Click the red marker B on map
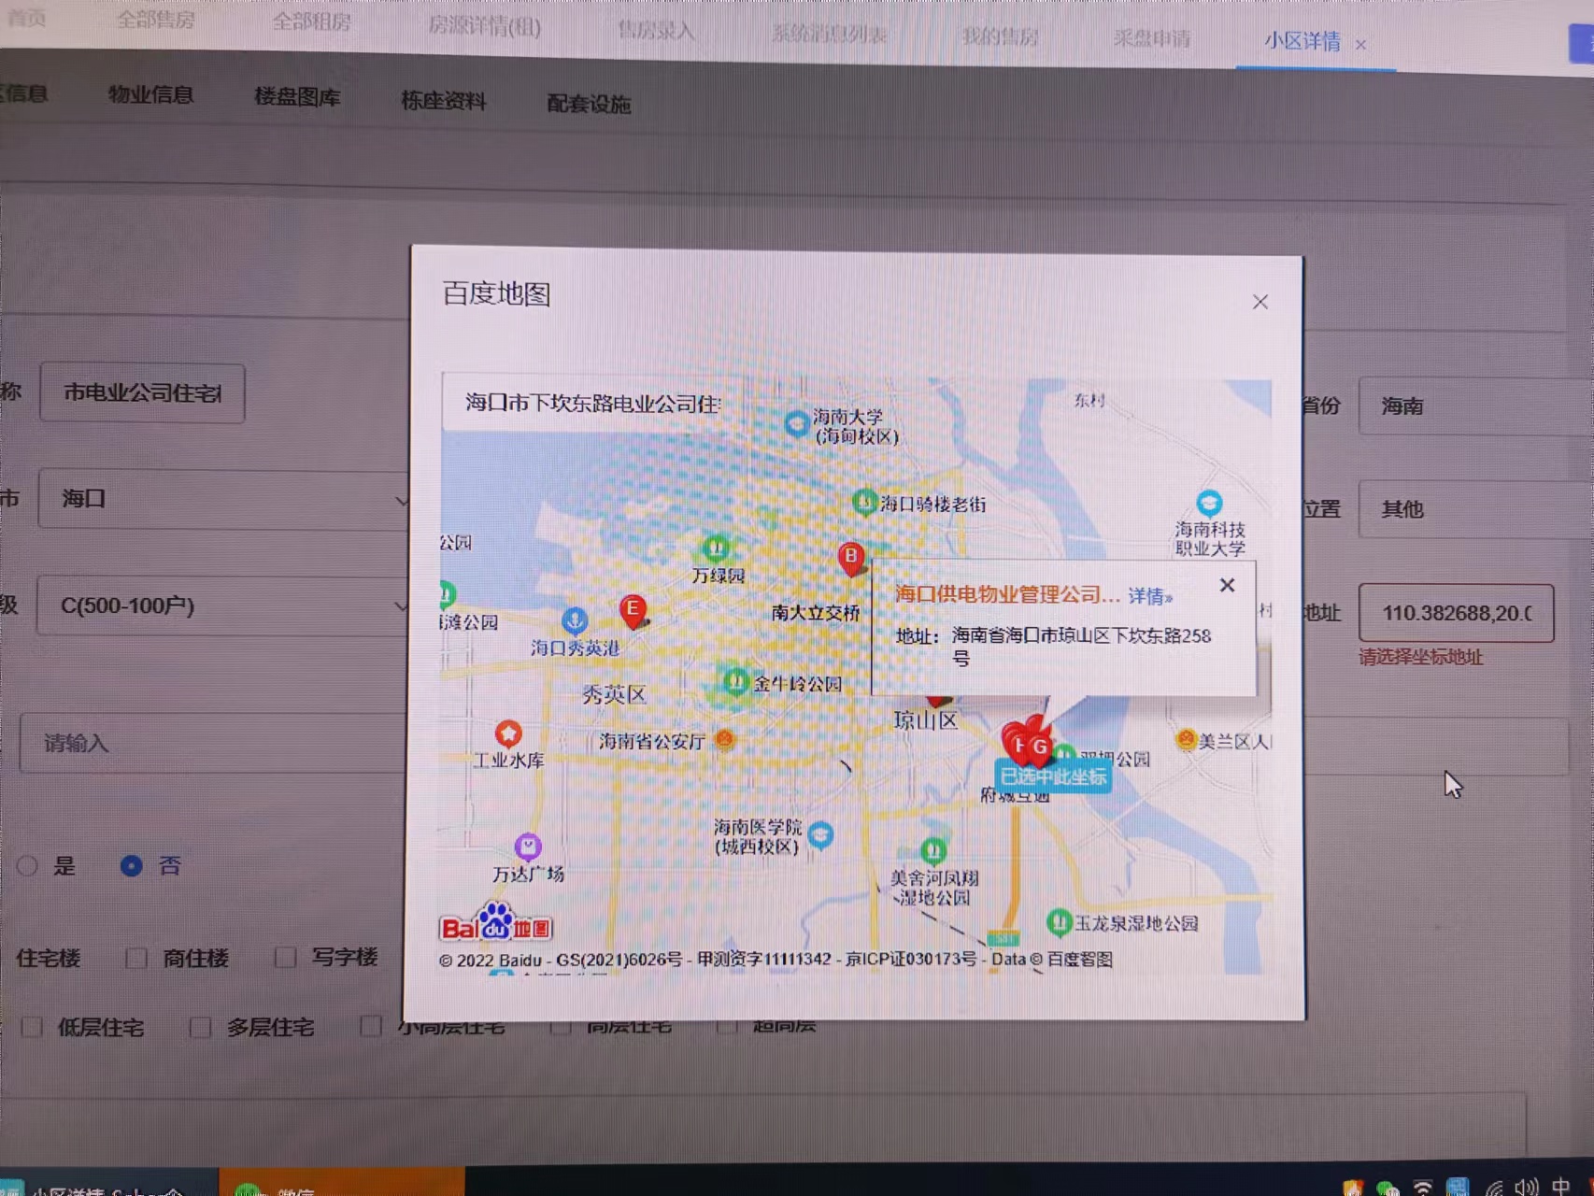1594x1196 pixels. tap(850, 558)
